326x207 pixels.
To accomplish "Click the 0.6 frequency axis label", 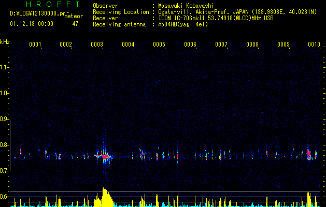I will pyautogui.click(x=4, y=197).
